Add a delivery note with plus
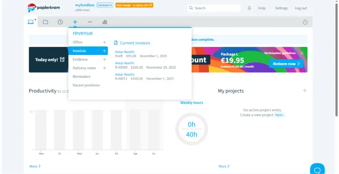This screenshot has width=339, height=174. coord(104,68)
